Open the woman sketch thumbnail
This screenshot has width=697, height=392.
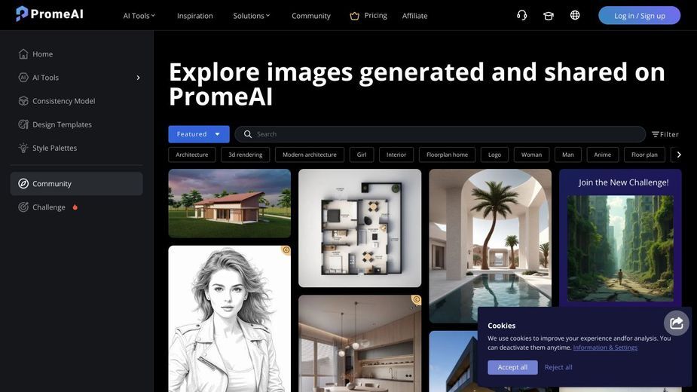click(x=229, y=319)
